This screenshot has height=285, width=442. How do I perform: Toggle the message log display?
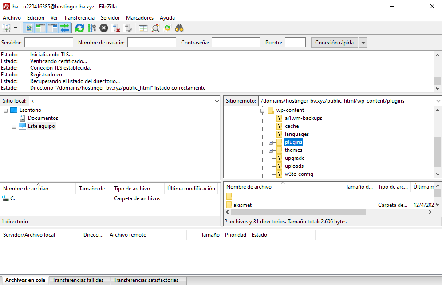pos(28,28)
